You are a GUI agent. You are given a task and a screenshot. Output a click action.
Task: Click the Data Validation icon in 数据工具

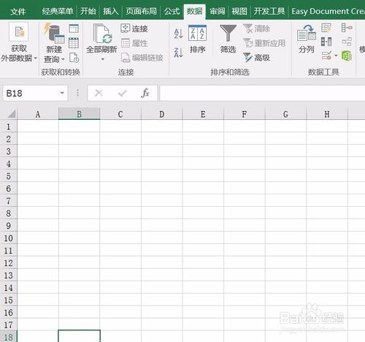tap(326, 56)
